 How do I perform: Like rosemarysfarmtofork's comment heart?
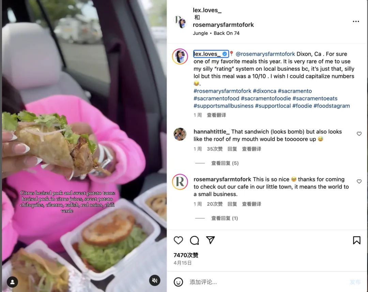(359, 181)
